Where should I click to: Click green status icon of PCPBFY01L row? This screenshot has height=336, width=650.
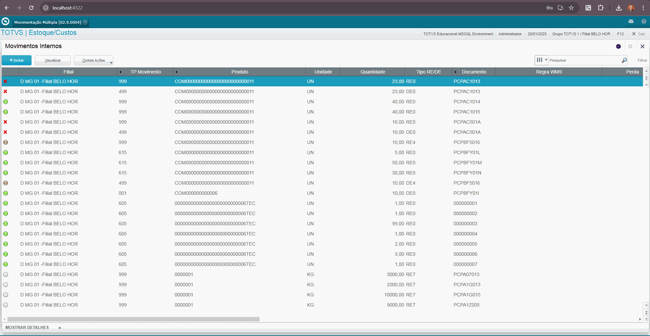[5, 152]
